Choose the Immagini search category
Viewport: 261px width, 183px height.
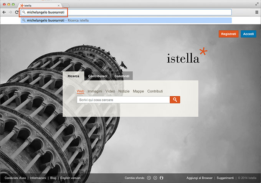(95, 91)
